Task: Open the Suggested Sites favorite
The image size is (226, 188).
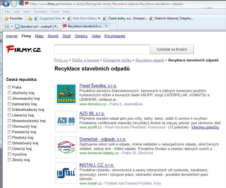Action: click(48, 18)
